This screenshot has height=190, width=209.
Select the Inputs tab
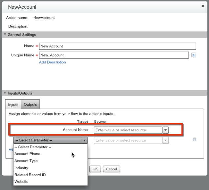pyautogui.click(x=13, y=105)
